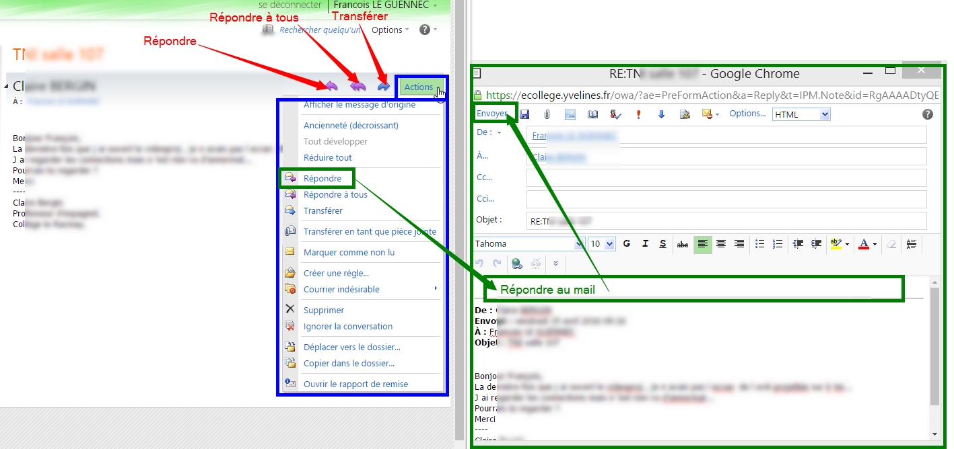Click Envoyer to send the reply
This screenshot has width=954, height=449.
point(492,114)
